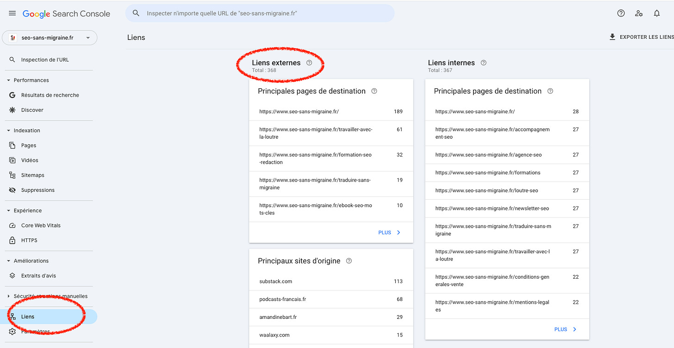
Task: Open the Help question mark icon
Action: 621,13
